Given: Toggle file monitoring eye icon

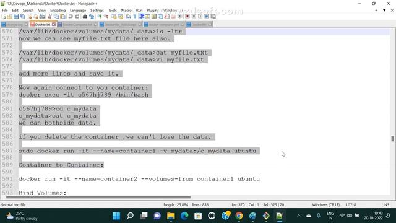Looking at the screenshot, I should click(179, 17).
